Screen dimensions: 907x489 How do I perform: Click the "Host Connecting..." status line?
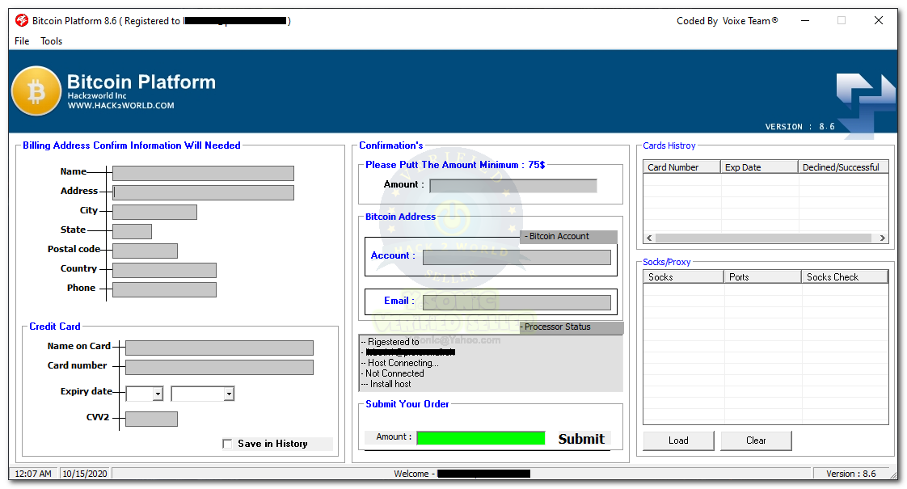(400, 363)
